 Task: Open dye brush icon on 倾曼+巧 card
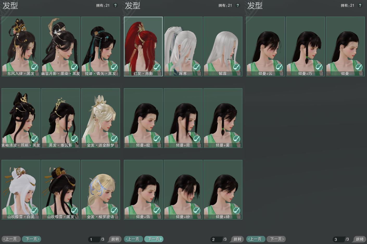coord(319,67)
